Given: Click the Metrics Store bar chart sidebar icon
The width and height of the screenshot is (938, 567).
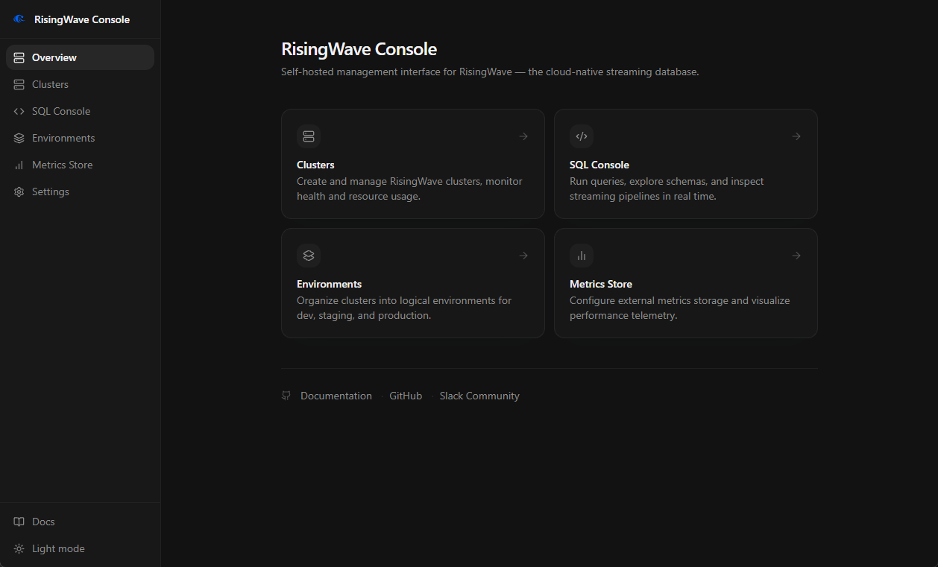Looking at the screenshot, I should [19, 165].
